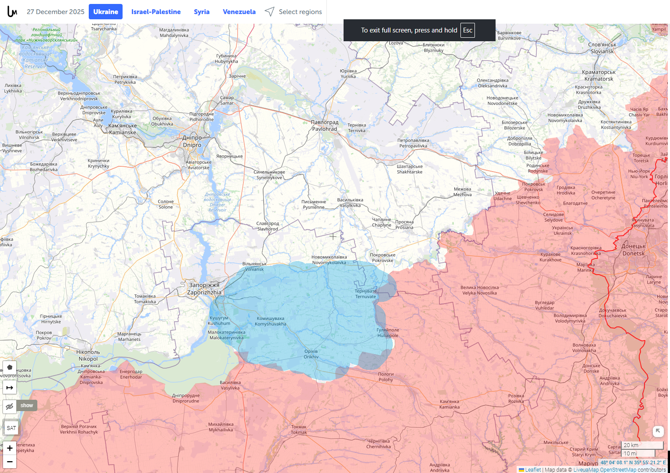Image resolution: width=670 pixels, height=473 pixels.
Task: Click the Tokmak town label
Action: tap(299, 430)
